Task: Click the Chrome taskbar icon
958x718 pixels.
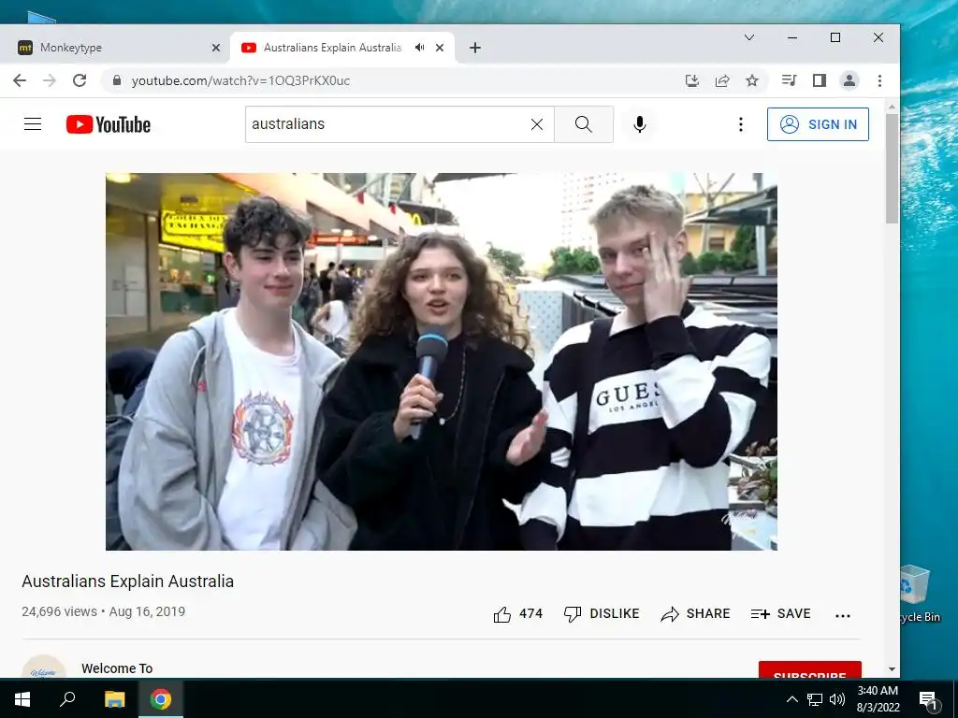Action: pyautogui.click(x=161, y=699)
